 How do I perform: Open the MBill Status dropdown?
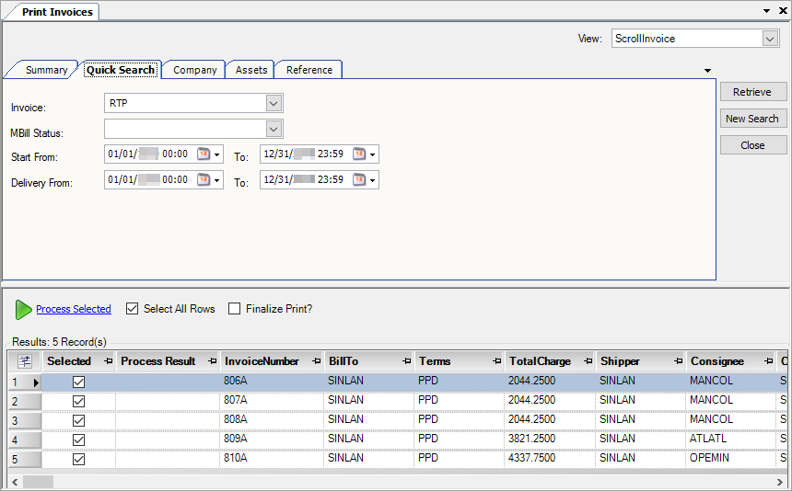[x=273, y=129]
